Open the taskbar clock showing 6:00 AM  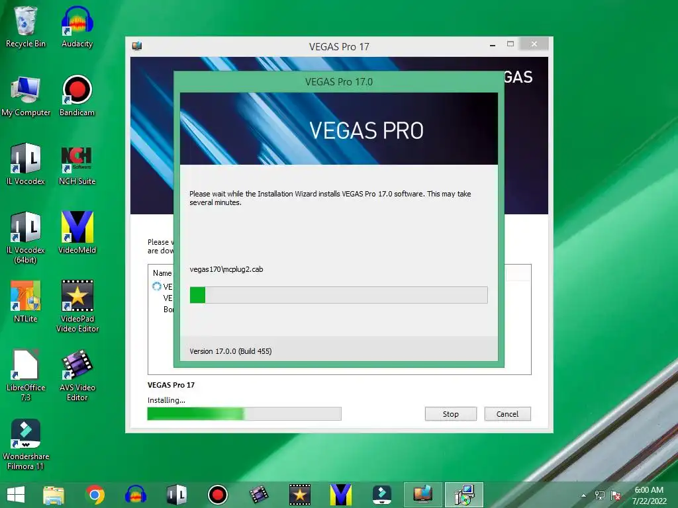649,495
